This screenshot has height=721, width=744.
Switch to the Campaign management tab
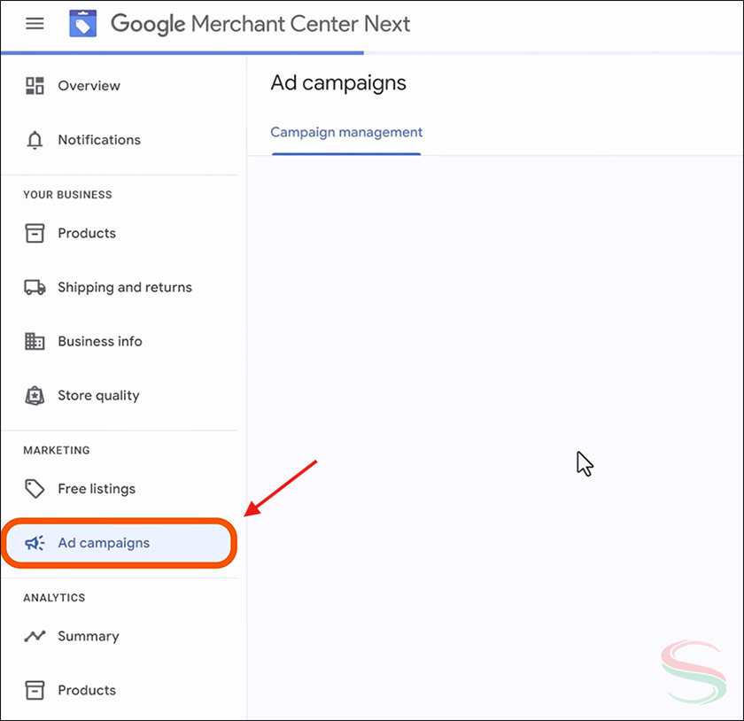346,132
